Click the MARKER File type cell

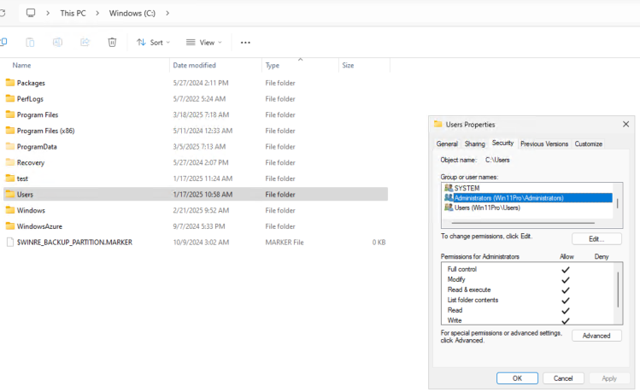pyautogui.click(x=285, y=242)
